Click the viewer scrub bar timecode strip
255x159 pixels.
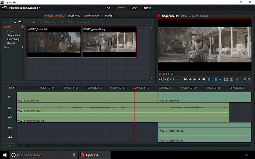coord(205,74)
